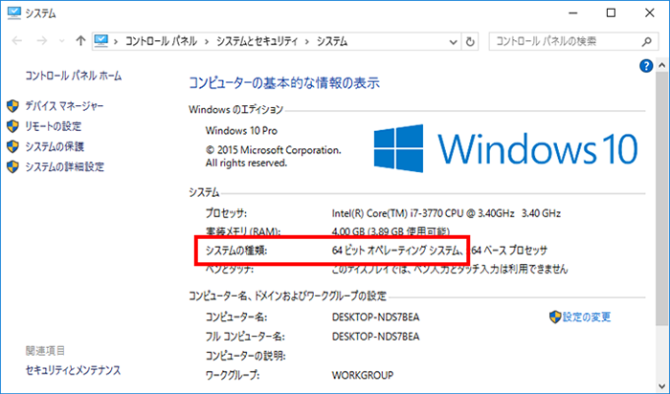Click the DESKTOP-NDS7BEA value beside フル コンピューター名
The height and width of the screenshot is (394, 670).
click(375, 337)
